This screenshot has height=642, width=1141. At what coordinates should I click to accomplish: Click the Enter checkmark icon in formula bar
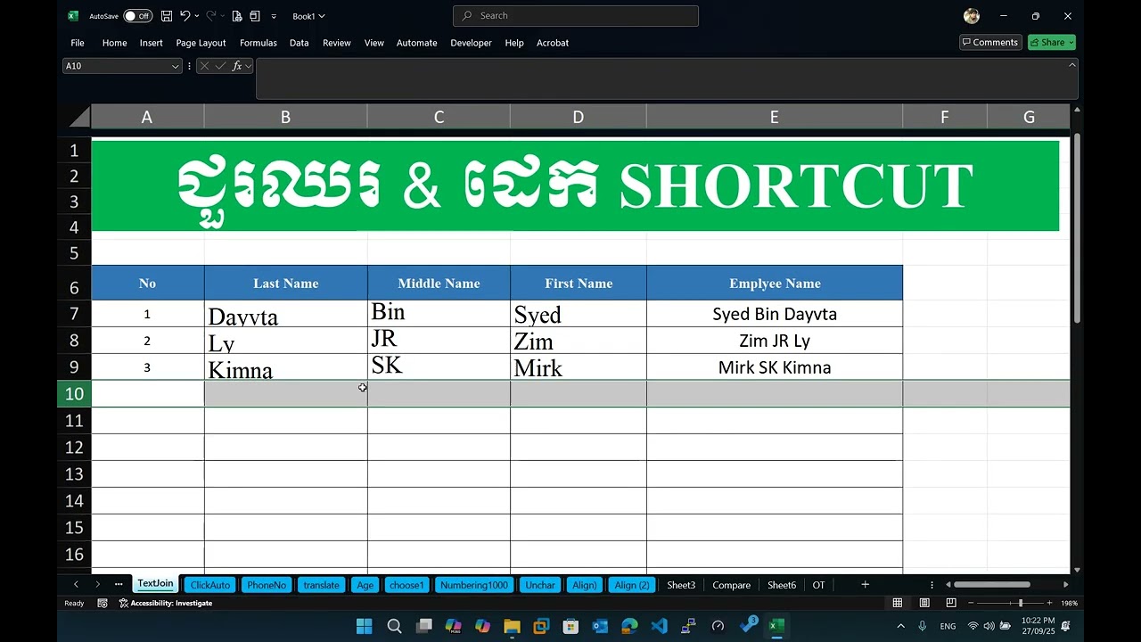(x=220, y=66)
